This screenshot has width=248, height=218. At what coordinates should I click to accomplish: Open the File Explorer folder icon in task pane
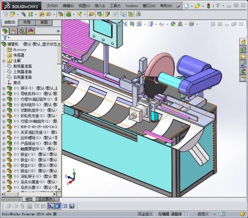(243, 56)
